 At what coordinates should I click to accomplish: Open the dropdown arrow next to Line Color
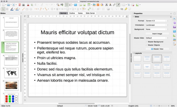click(x=14, y=9)
